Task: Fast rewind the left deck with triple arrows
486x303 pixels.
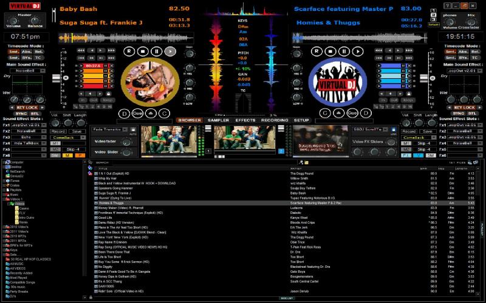Action: pyautogui.click(x=81, y=50)
